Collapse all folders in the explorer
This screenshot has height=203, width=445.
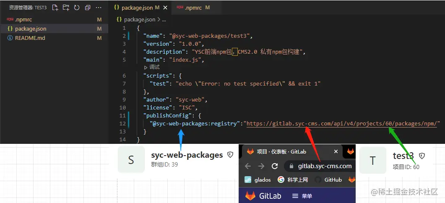88,8
